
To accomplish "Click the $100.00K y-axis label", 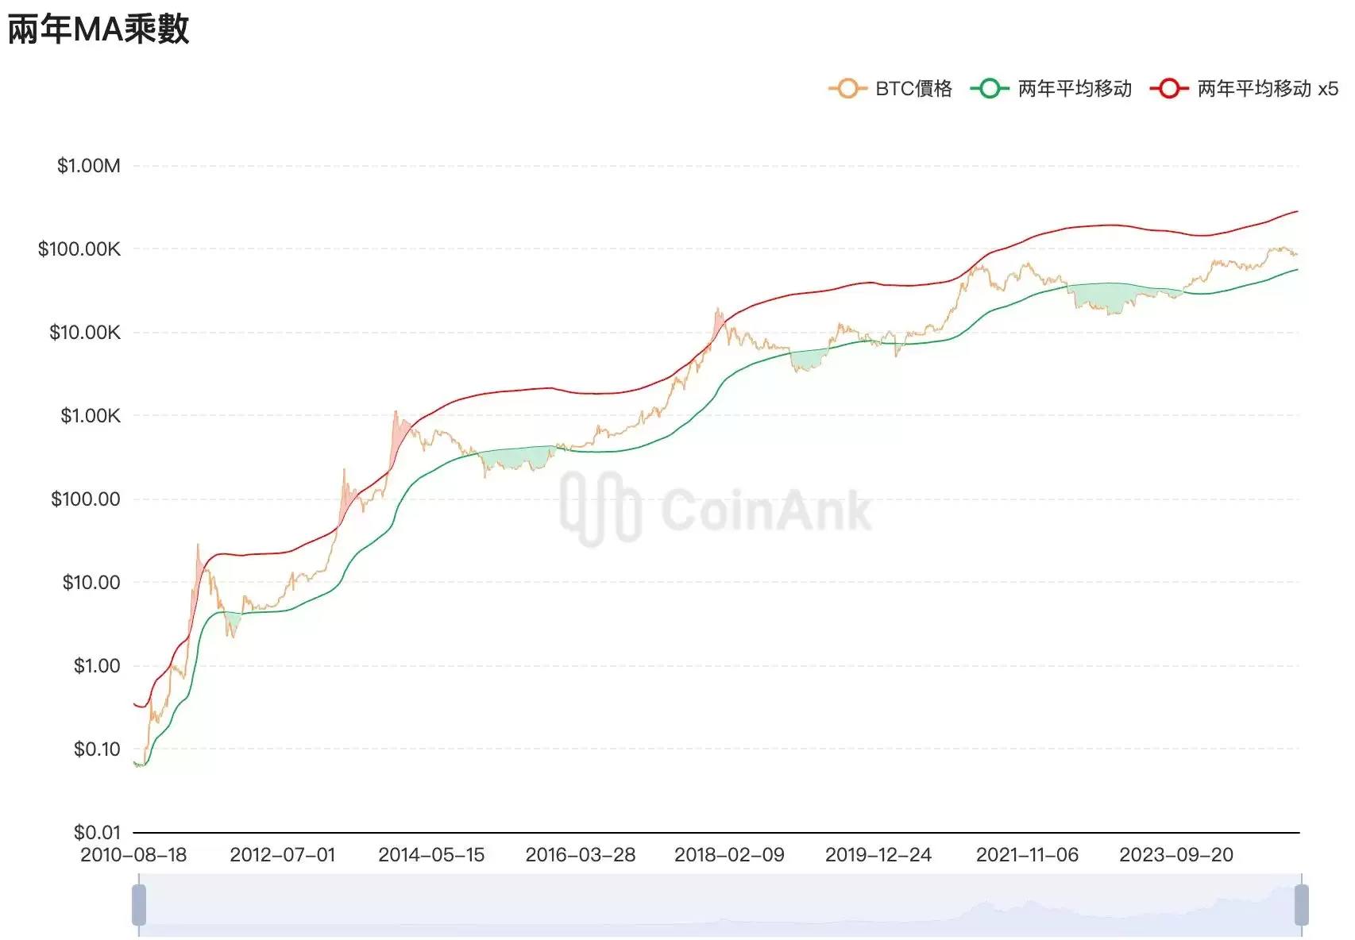I will (x=79, y=249).
